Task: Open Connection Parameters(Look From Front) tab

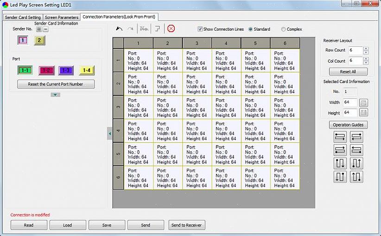Action: pos(119,17)
